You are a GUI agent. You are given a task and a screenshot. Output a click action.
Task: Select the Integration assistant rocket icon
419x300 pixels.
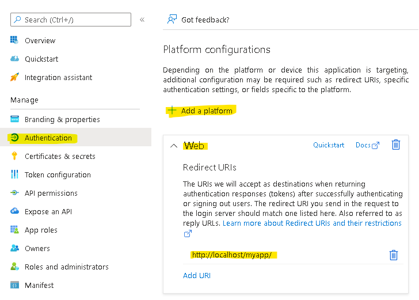[x=14, y=77]
